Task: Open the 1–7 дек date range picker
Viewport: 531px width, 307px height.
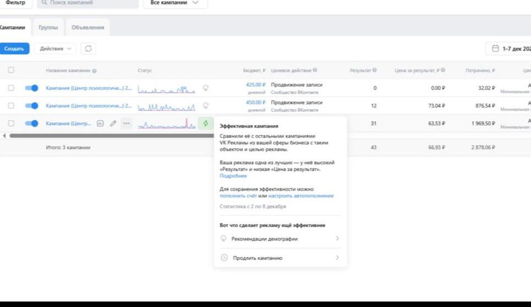Action: [510, 49]
